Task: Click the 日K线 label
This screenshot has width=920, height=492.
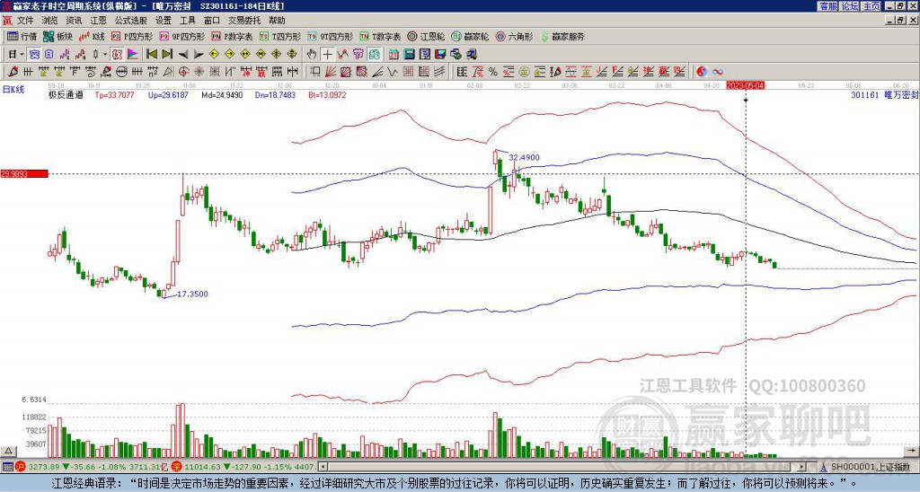Action: coord(13,90)
